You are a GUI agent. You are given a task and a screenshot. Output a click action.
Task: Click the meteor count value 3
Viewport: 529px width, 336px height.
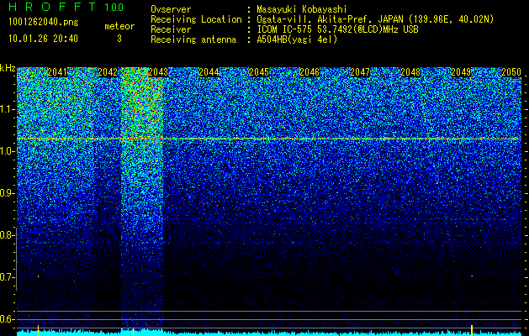tap(119, 39)
